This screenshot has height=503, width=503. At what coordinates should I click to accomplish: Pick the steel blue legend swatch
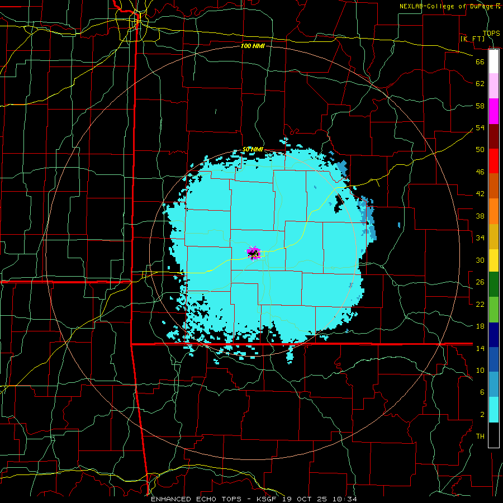pyautogui.click(x=493, y=385)
